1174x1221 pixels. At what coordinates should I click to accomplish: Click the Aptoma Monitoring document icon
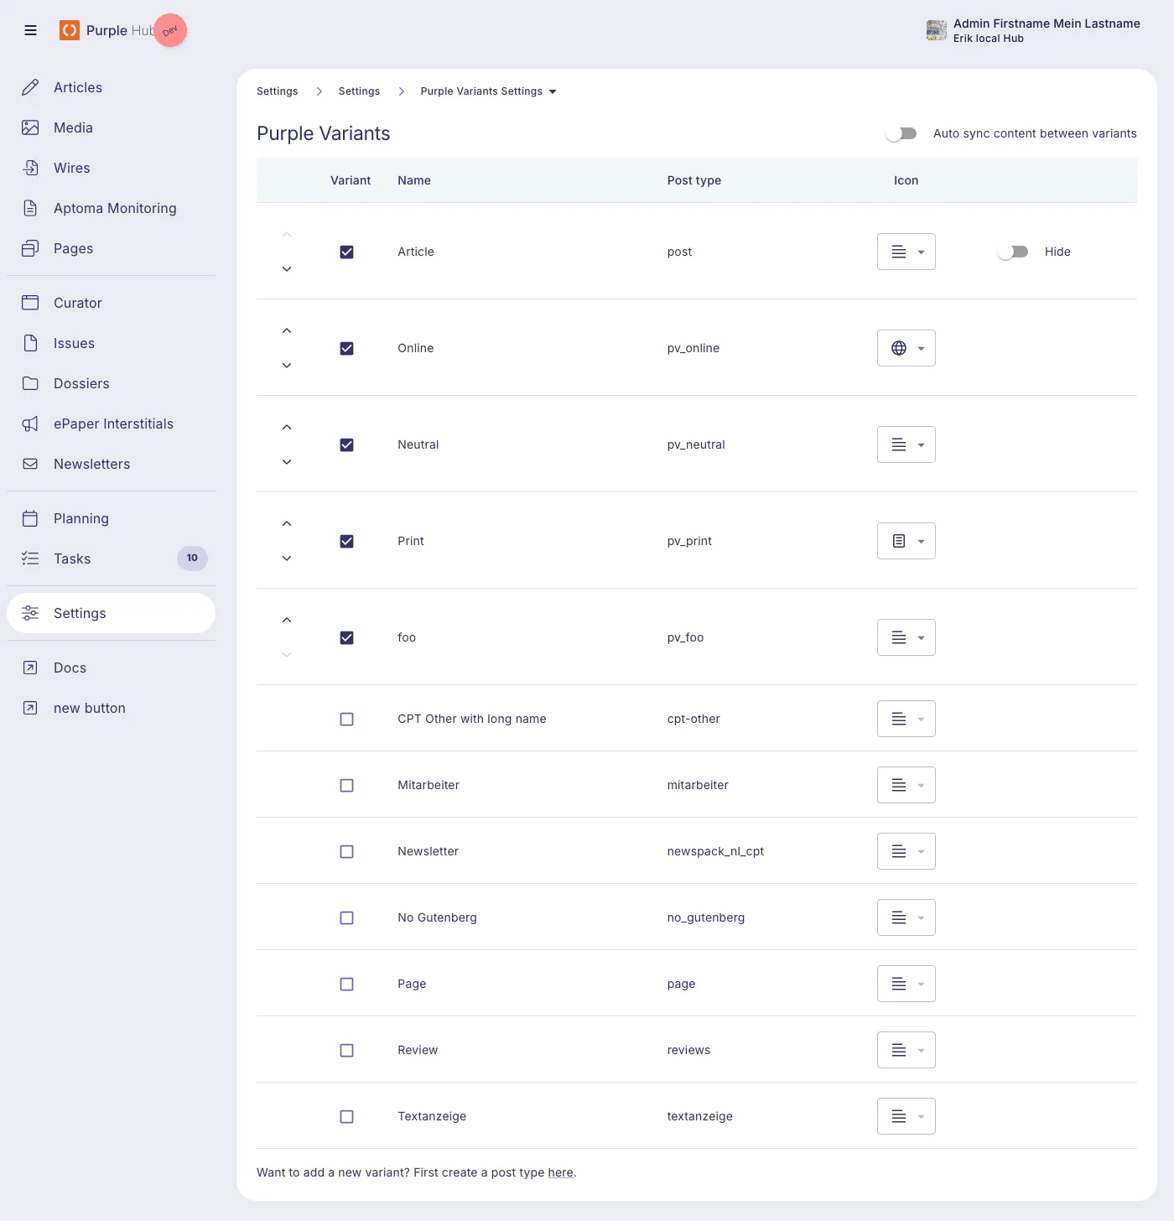pyautogui.click(x=30, y=208)
